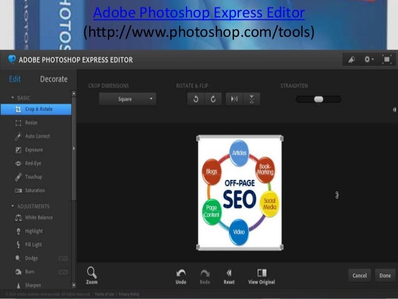Click sidebar scrollbar up arrow
This screenshot has height=299, width=398.
point(74,94)
